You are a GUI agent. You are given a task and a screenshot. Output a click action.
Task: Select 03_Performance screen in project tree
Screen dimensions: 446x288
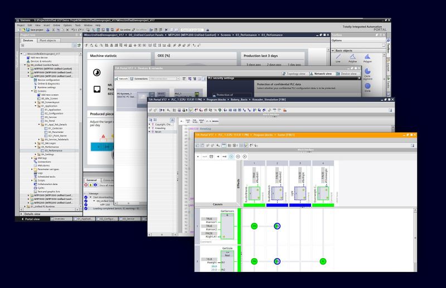click(x=54, y=150)
